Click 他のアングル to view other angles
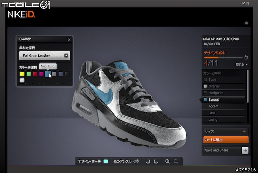Screen dimensions: 258x173 [x=126, y=161]
